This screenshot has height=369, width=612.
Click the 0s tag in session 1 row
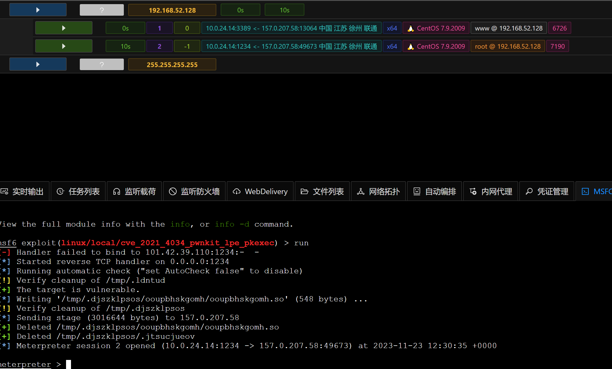click(x=125, y=28)
